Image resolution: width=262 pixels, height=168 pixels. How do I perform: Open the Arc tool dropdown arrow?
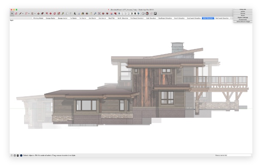pos(29,14)
